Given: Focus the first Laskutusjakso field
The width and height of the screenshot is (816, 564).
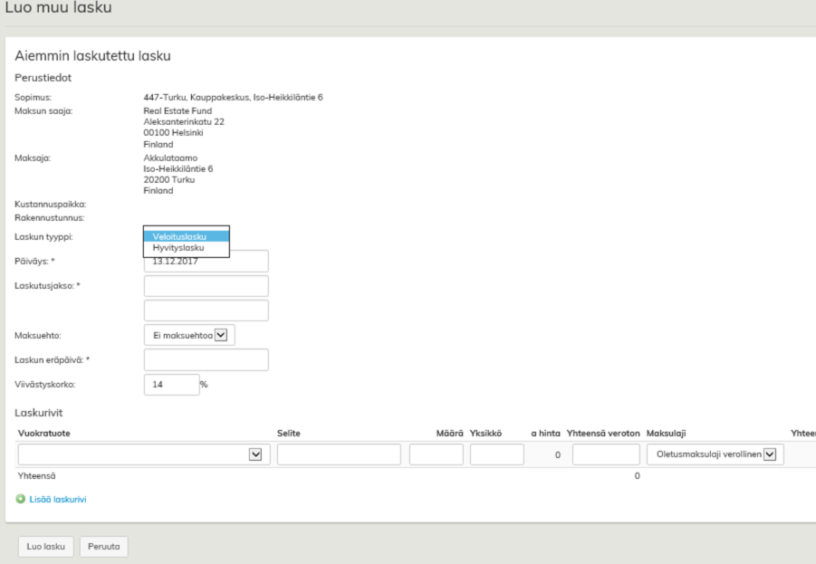Looking at the screenshot, I should pyautogui.click(x=206, y=286).
